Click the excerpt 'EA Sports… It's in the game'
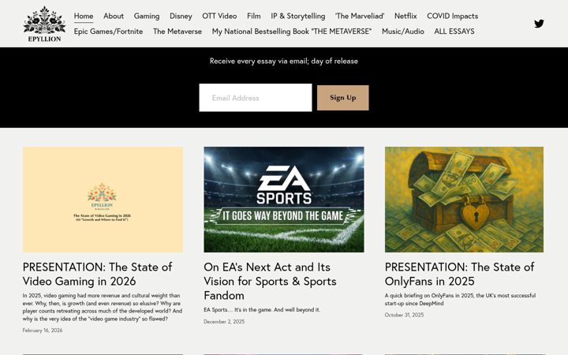This screenshot has height=355, width=568. 262,310
